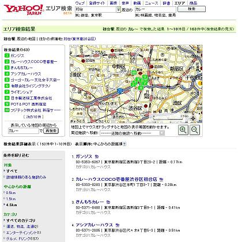238x242 pixels.
Task: Select the 画像 search tab
Action: click(114, 3)
